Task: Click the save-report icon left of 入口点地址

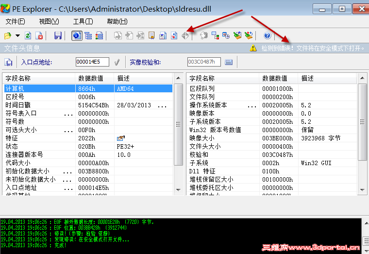Action: click(8, 62)
